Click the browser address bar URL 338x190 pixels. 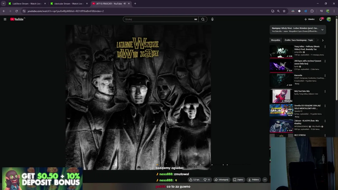coord(65,11)
